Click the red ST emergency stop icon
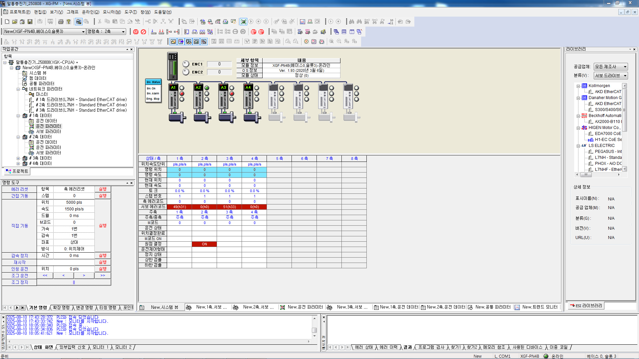Viewport: 639px width, 359px height. [x=135, y=32]
